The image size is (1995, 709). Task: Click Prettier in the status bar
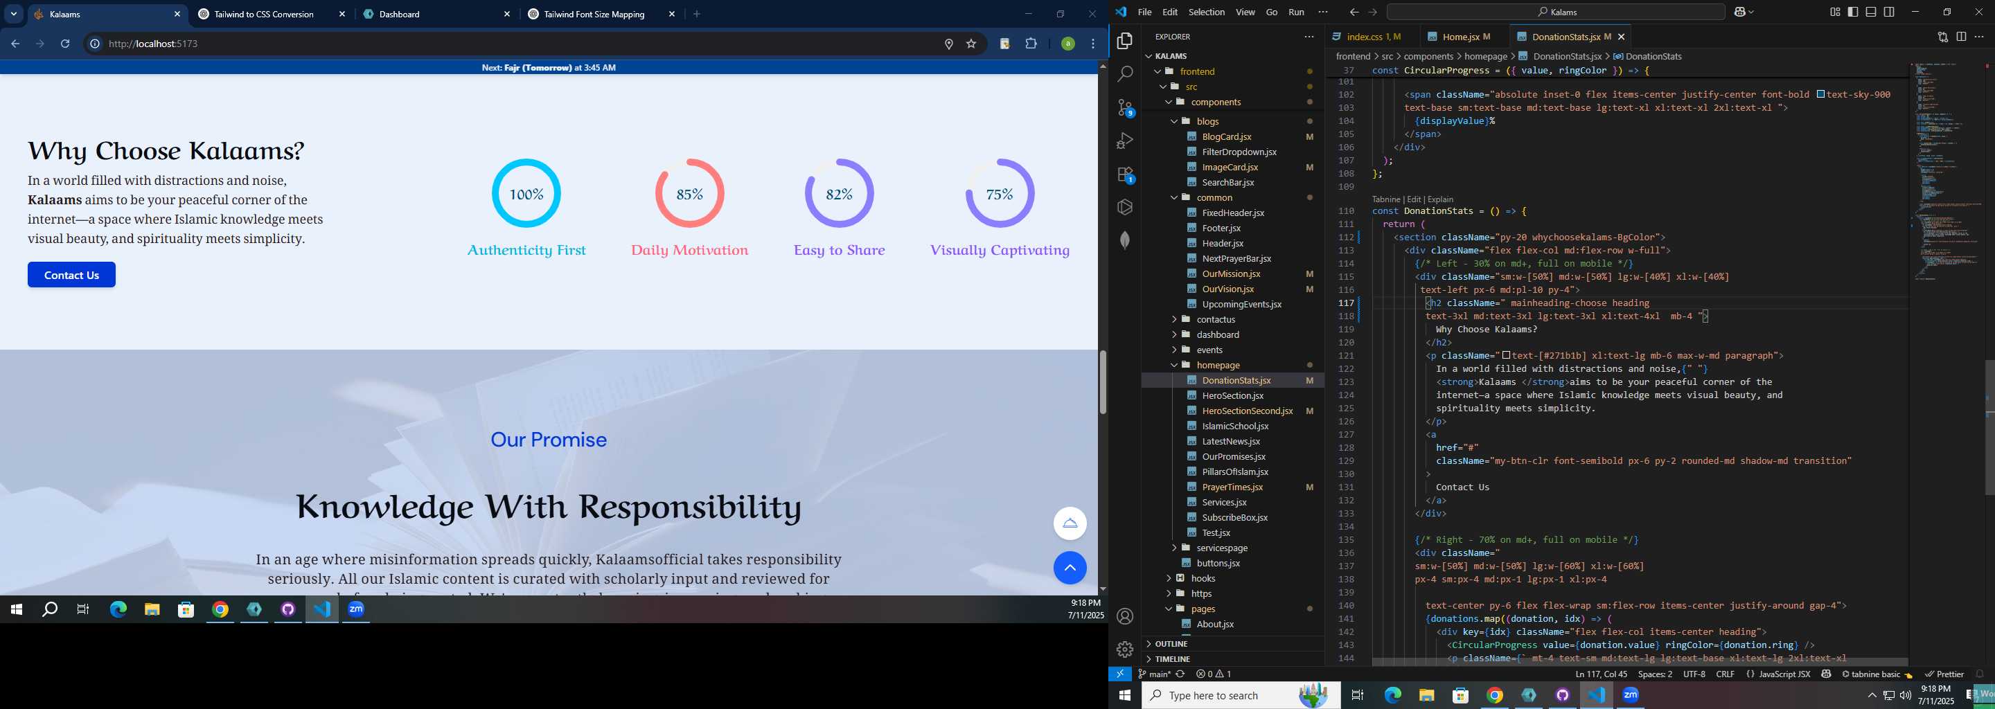tap(1944, 674)
